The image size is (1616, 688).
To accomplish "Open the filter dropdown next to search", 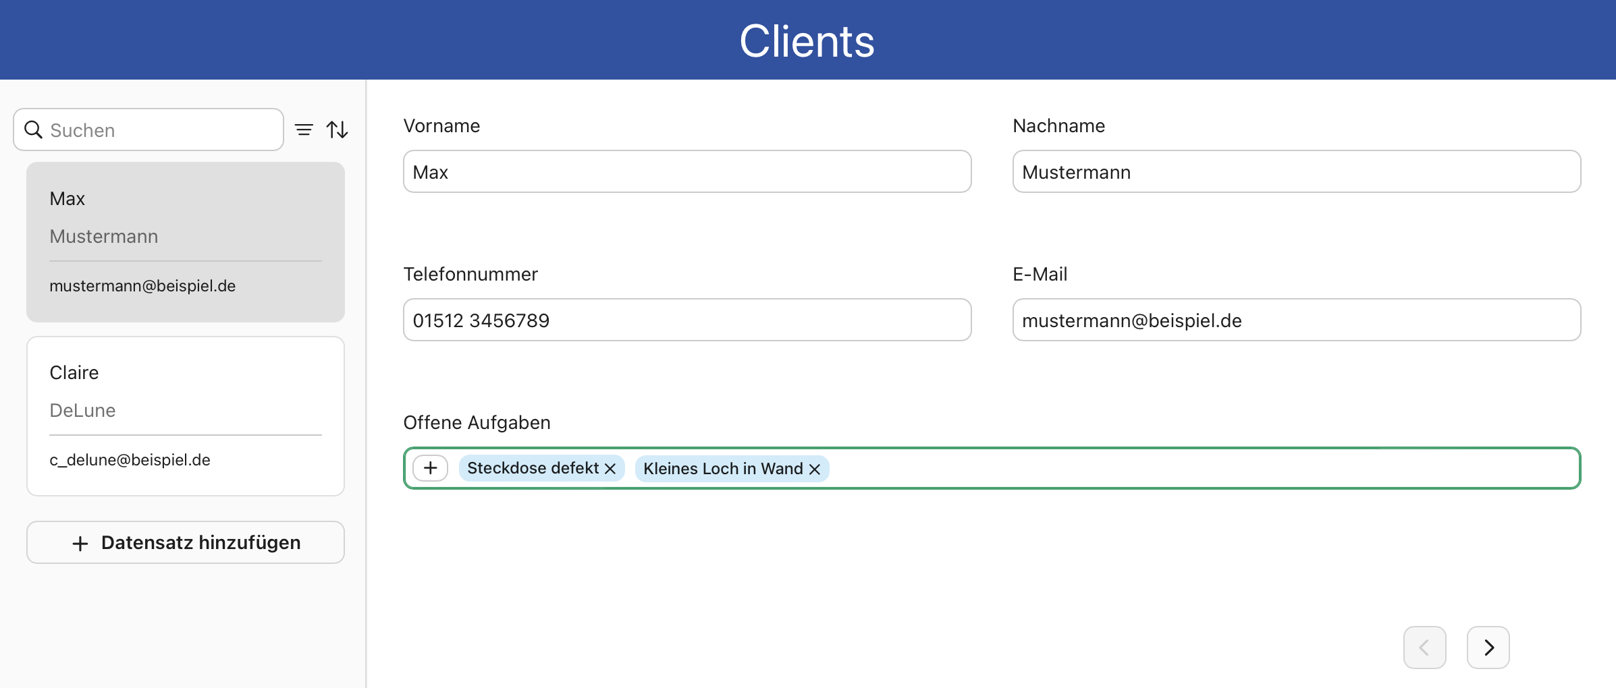I will (304, 129).
